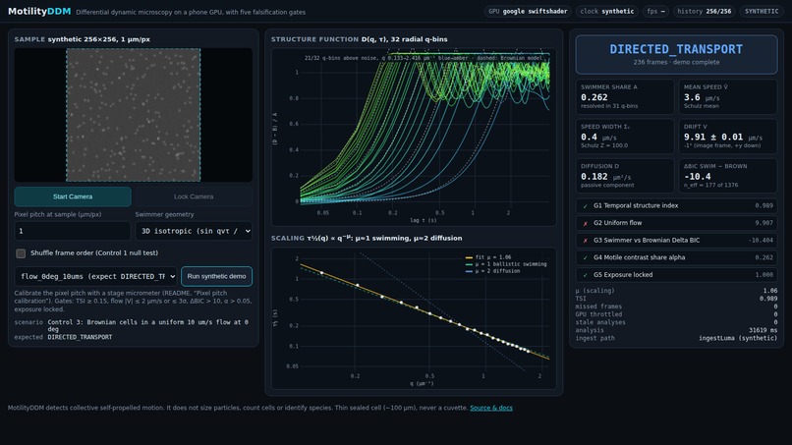The width and height of the screenshot is (792, 445).
Task: Click the GPU throttled stat row
Action: [x=676, y=314]
